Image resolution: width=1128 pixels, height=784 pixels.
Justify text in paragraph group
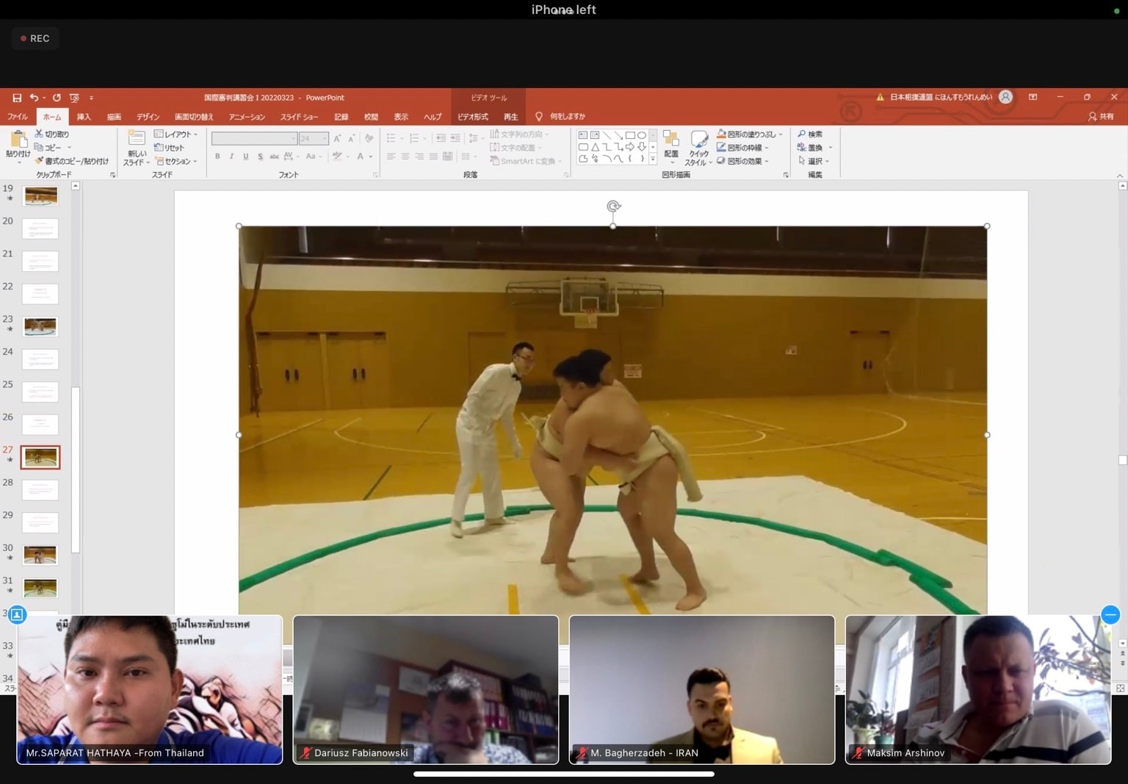433,157
